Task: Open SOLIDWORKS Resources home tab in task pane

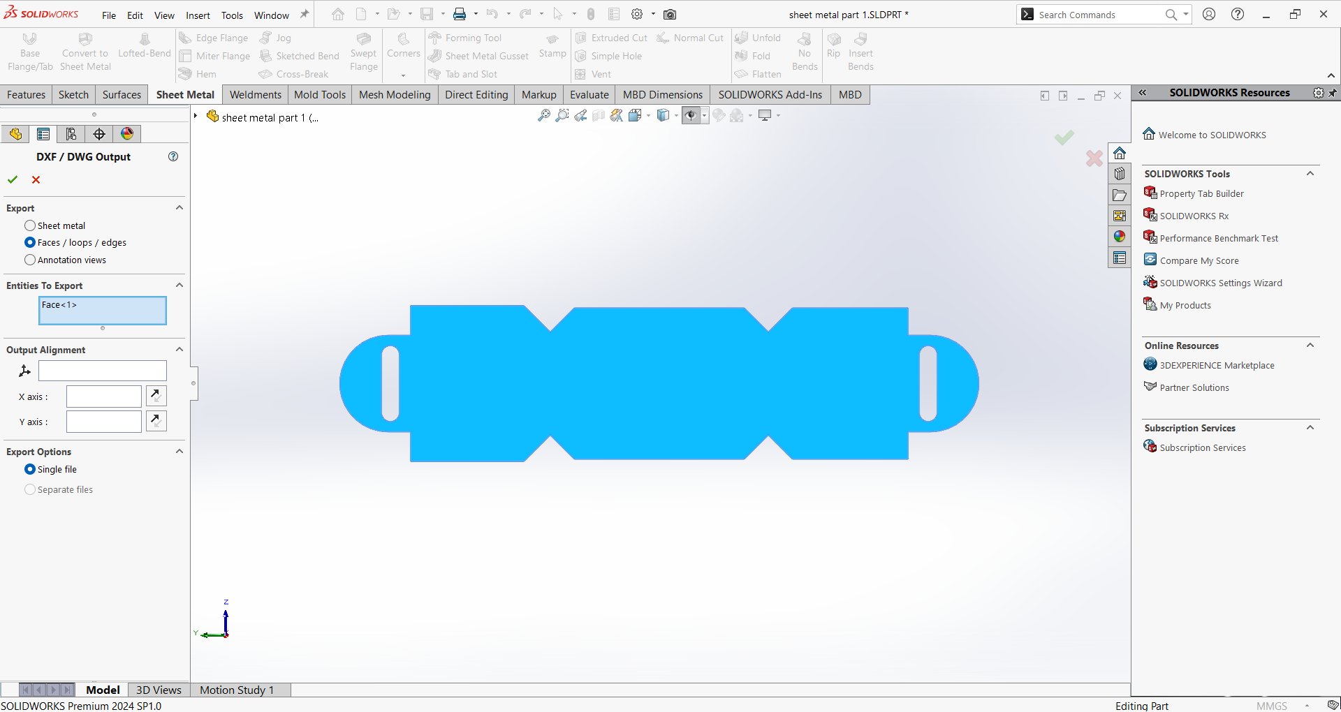Action: coord(1120,153)
